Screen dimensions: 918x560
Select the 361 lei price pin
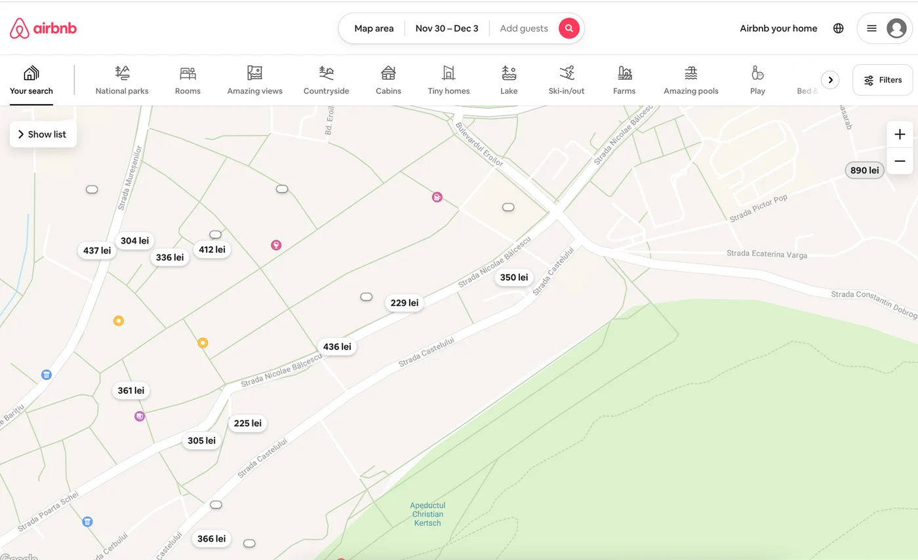pos(131,390)
